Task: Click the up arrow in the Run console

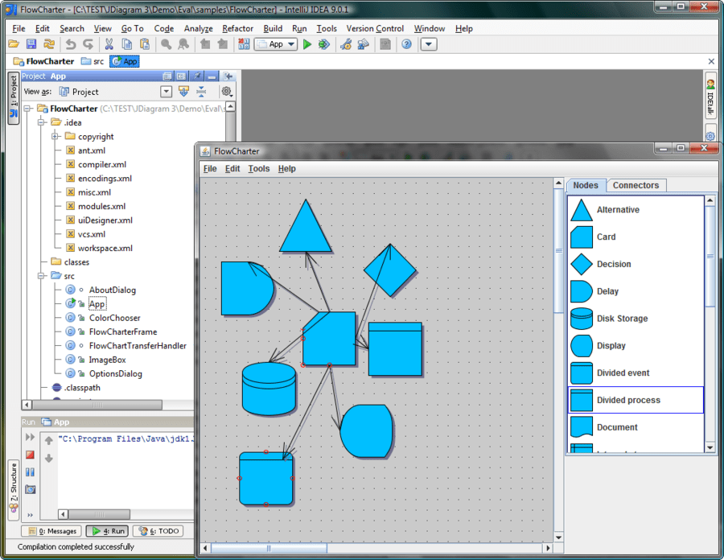Action: click(48, 441)
